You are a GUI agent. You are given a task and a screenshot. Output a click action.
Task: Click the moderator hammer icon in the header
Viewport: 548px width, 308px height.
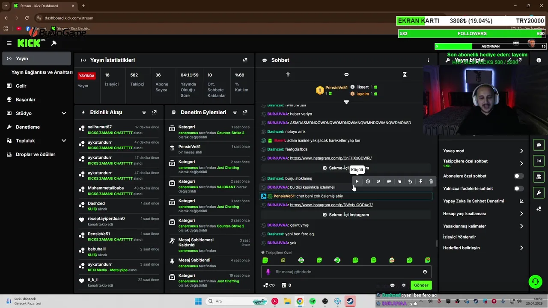[x=54, y=43]
